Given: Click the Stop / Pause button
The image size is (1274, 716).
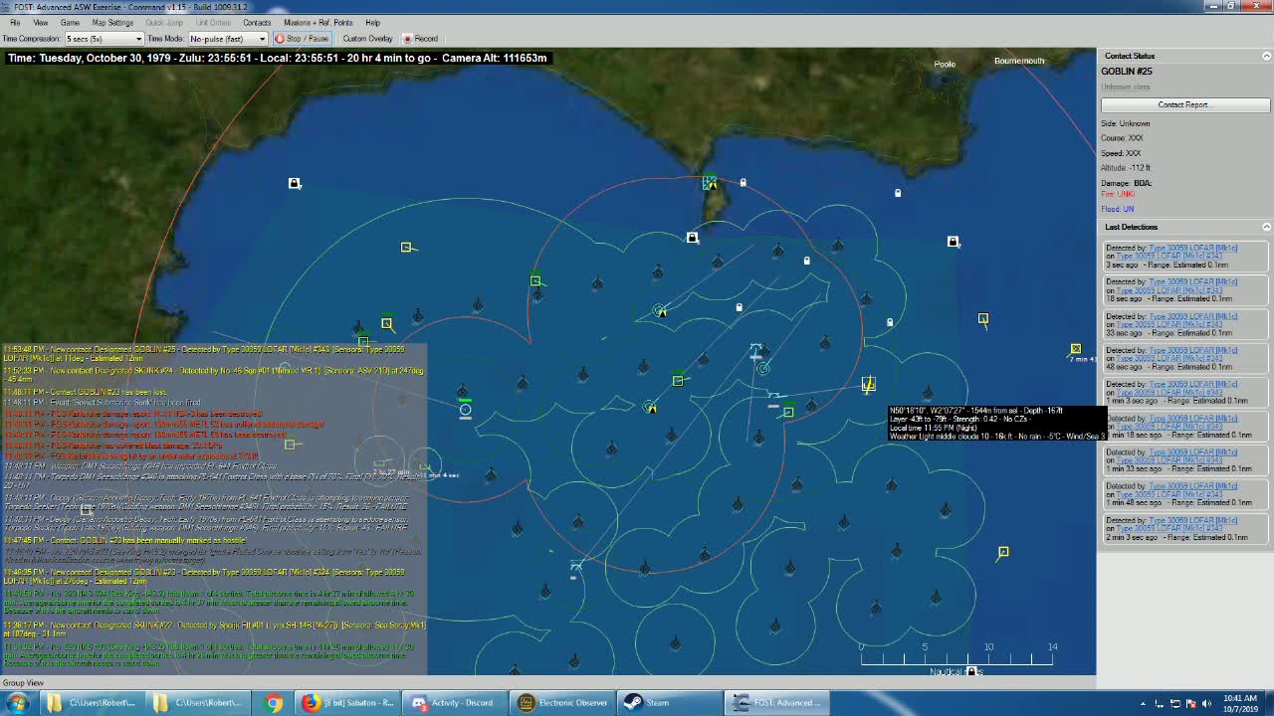Looking at the screenshot, I should (302, 39).
